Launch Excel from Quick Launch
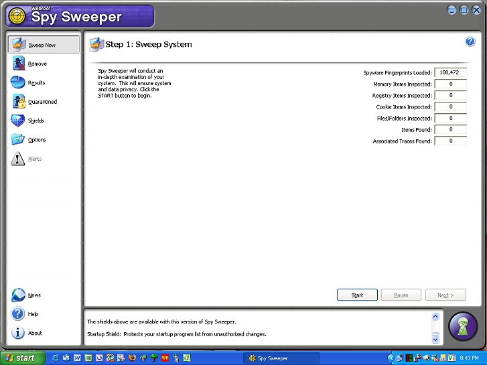 coord(88,358)
